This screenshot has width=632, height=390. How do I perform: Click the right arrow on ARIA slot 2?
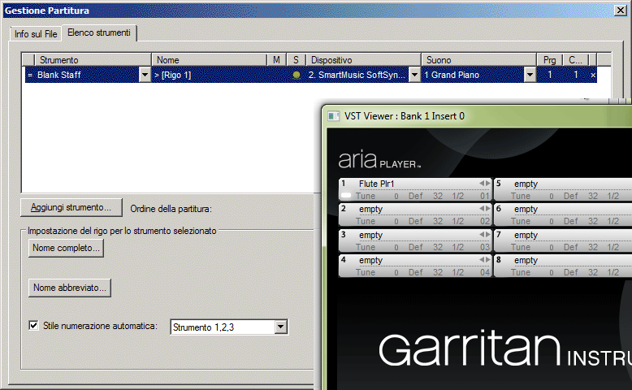487,209
